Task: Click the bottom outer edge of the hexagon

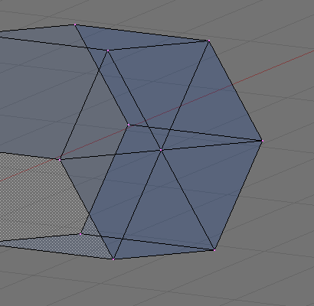Action: pos(164,255)
